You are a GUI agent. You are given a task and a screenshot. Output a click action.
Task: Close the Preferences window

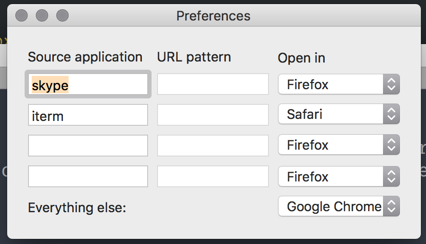(22, 16)
